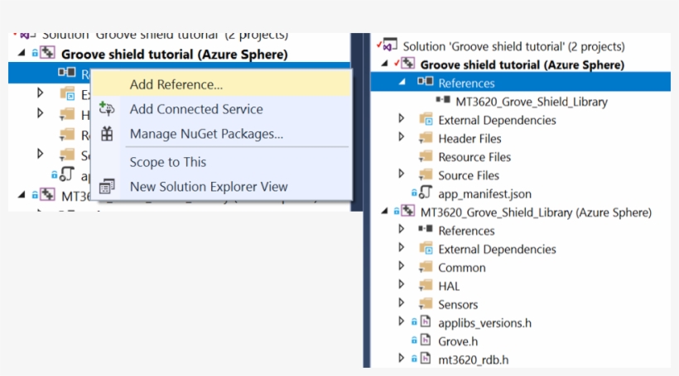Image resolution: width=679 pixels, height=376 pixels.
Task: Expand the HAL folder
Action: (402, 284)
